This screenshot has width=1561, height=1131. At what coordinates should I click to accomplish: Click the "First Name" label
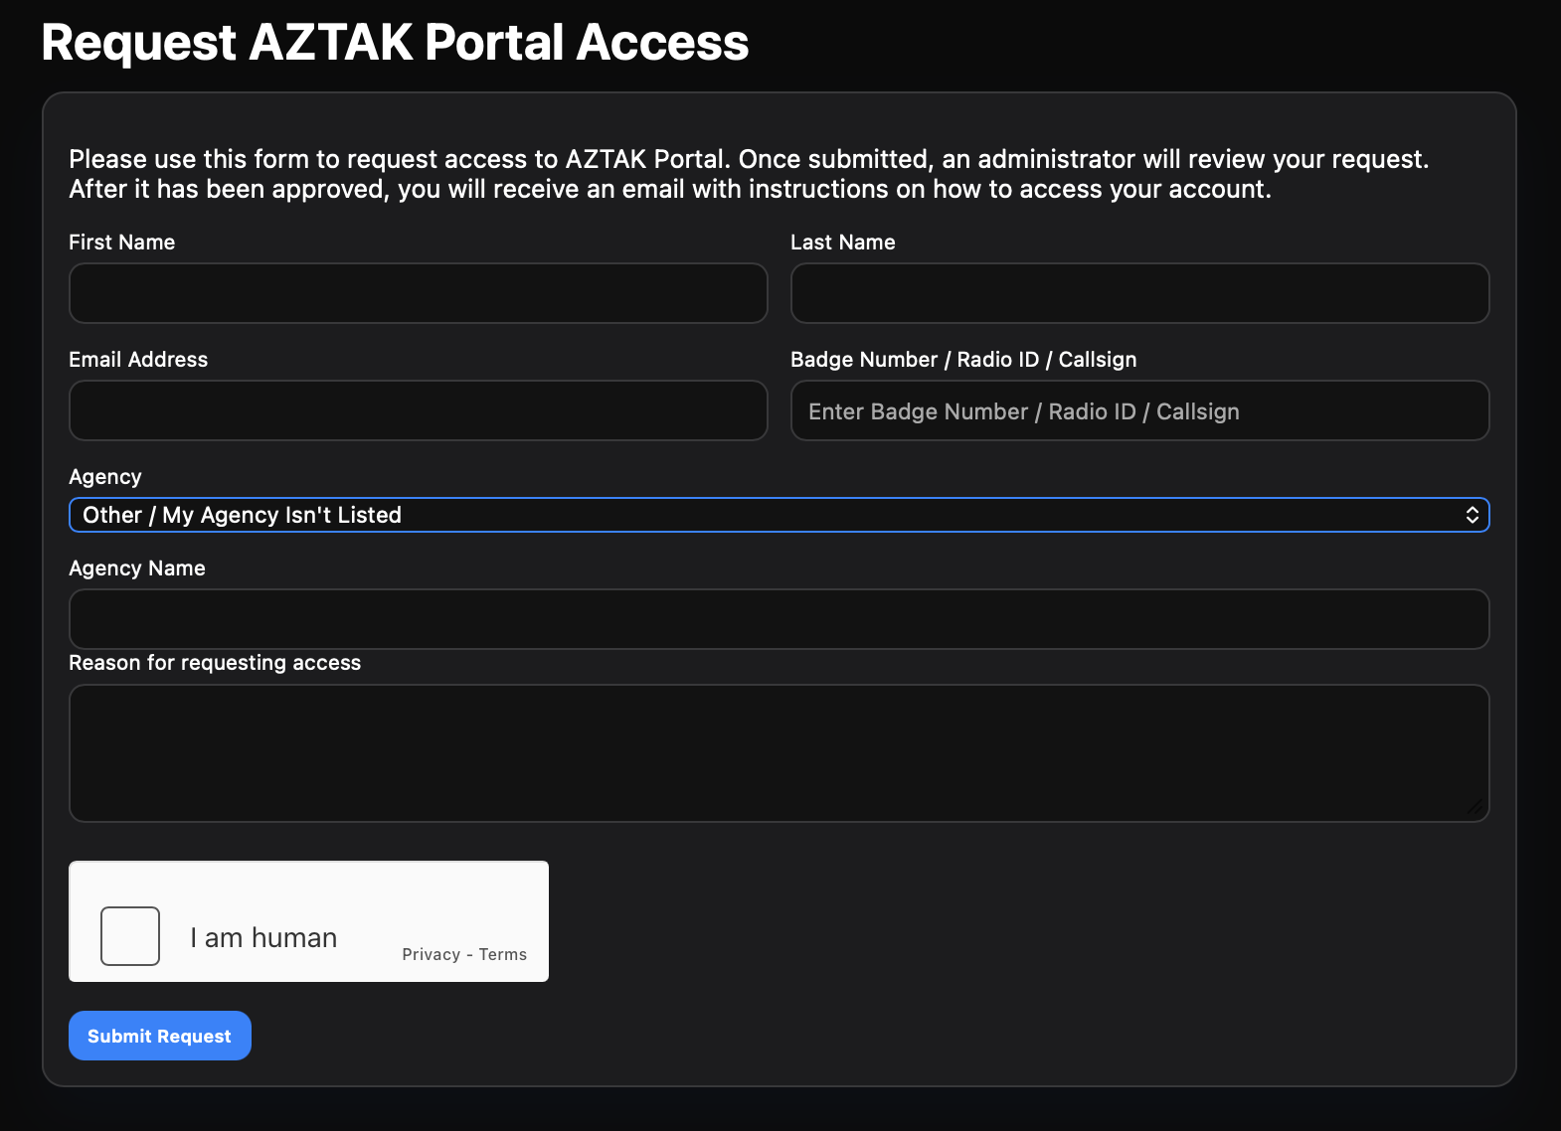click(121, 242)
